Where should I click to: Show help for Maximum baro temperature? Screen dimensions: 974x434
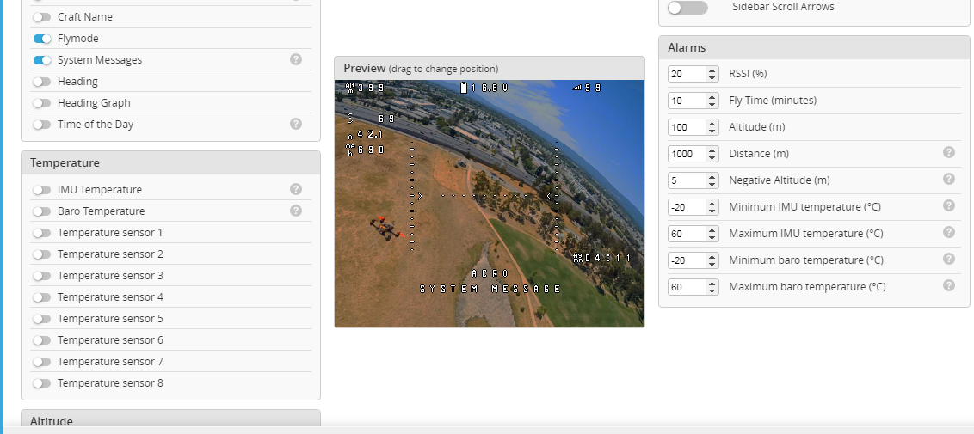pos(948,286)
